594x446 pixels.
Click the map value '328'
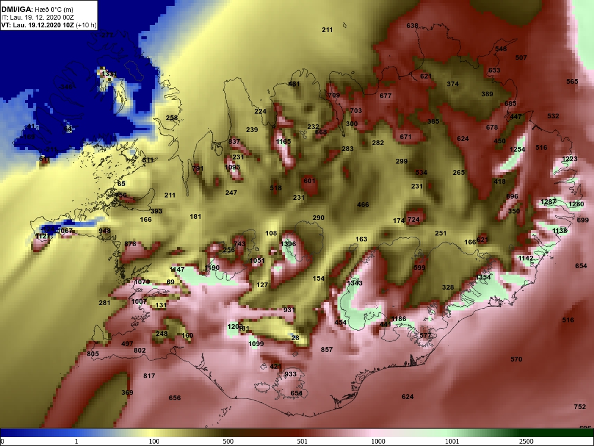(x=448, y=287)
